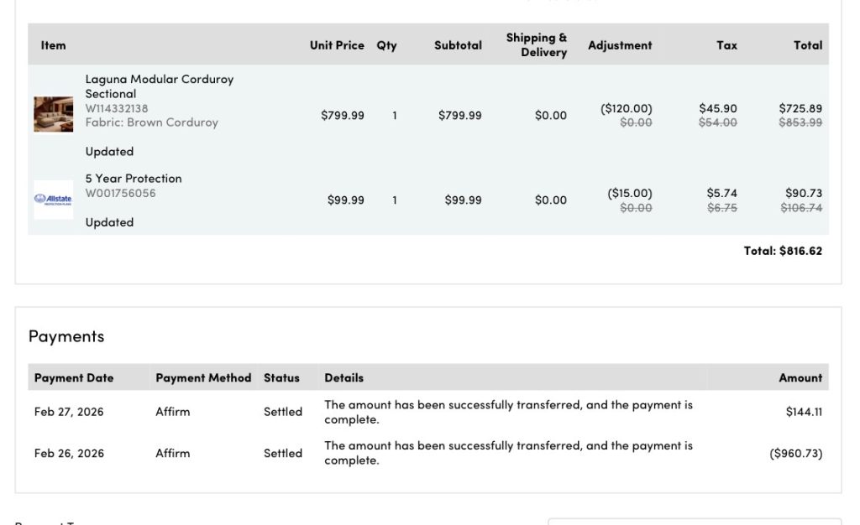Click the Payment Method column header

203,378
